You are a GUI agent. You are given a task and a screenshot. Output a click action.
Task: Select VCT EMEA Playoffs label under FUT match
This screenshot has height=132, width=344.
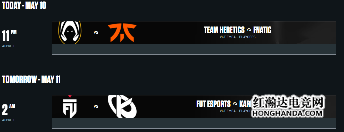[x=236, y=111]
